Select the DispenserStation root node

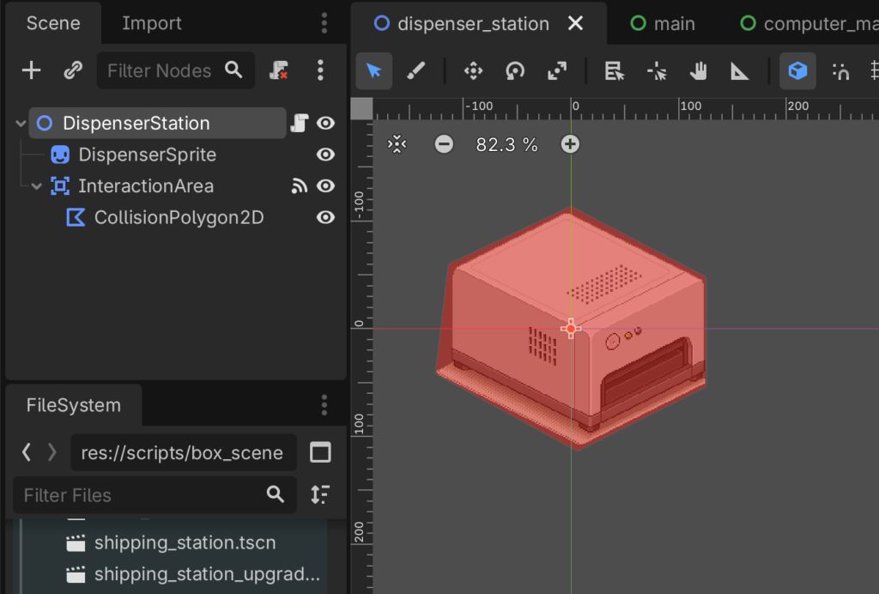coord(157,124)
